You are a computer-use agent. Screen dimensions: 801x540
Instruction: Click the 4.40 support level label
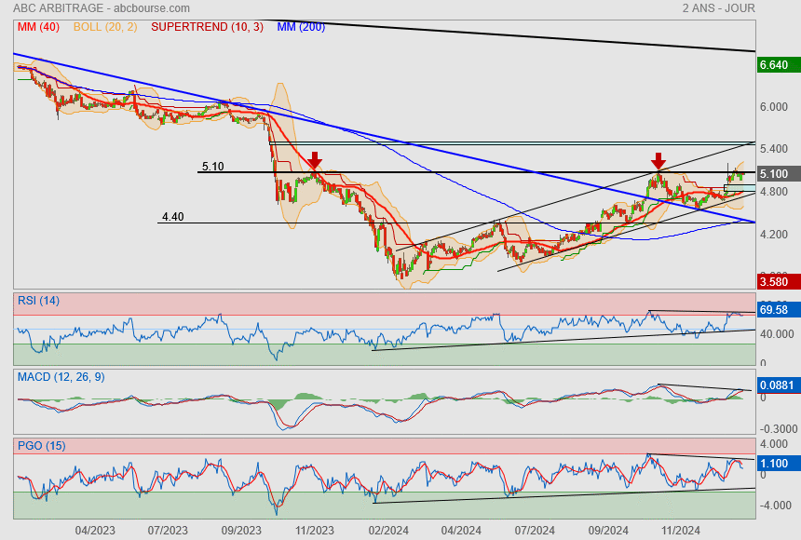click(172, 217)
